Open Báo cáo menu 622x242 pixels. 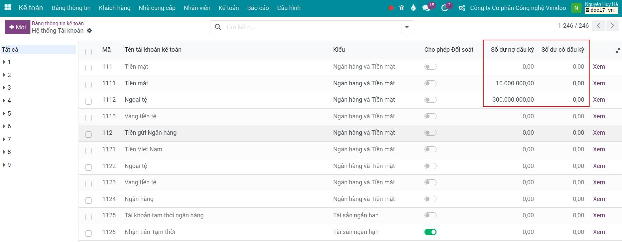[x=258, y=8]
